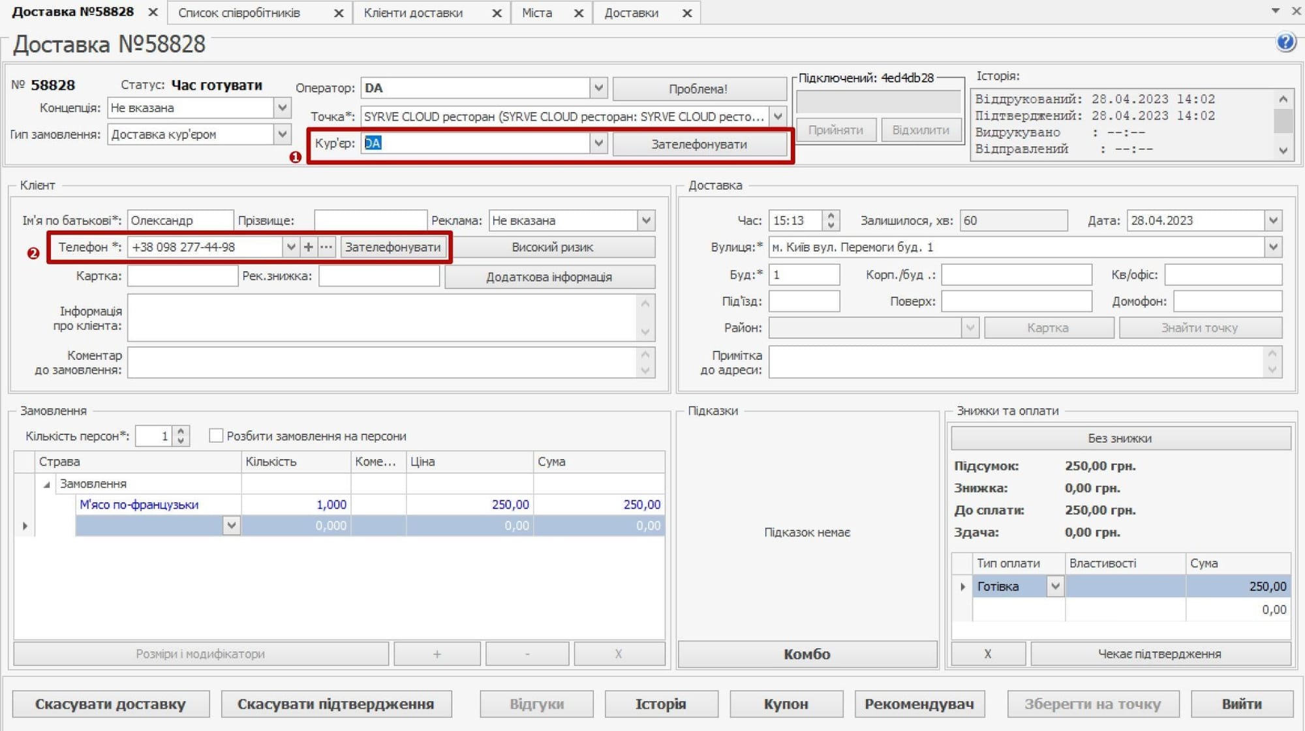The image size is (1305, 731).
Task: Decrease Кількість персон with down arrow
Action: 181,441
